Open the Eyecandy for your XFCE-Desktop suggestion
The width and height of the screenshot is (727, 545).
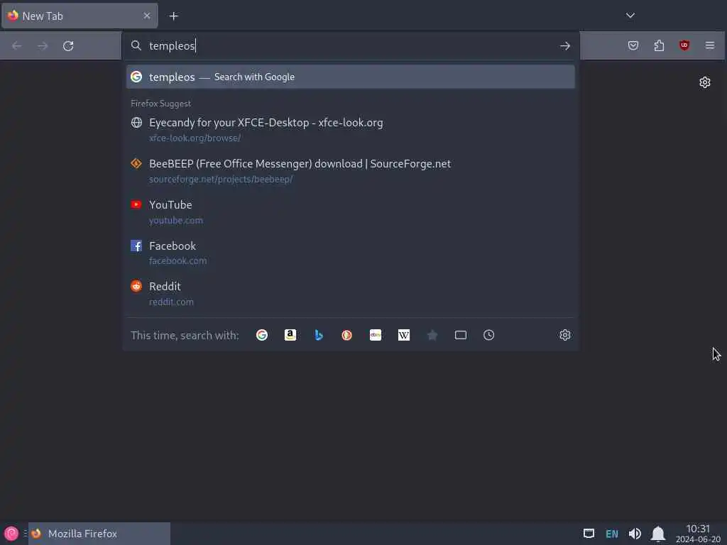click(351, 130)
